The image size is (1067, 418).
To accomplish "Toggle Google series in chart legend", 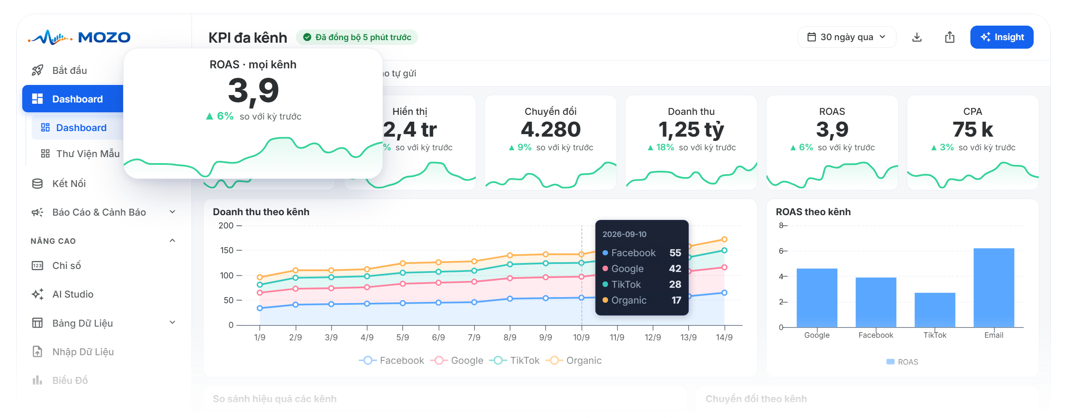I will [x=457, y=360].
